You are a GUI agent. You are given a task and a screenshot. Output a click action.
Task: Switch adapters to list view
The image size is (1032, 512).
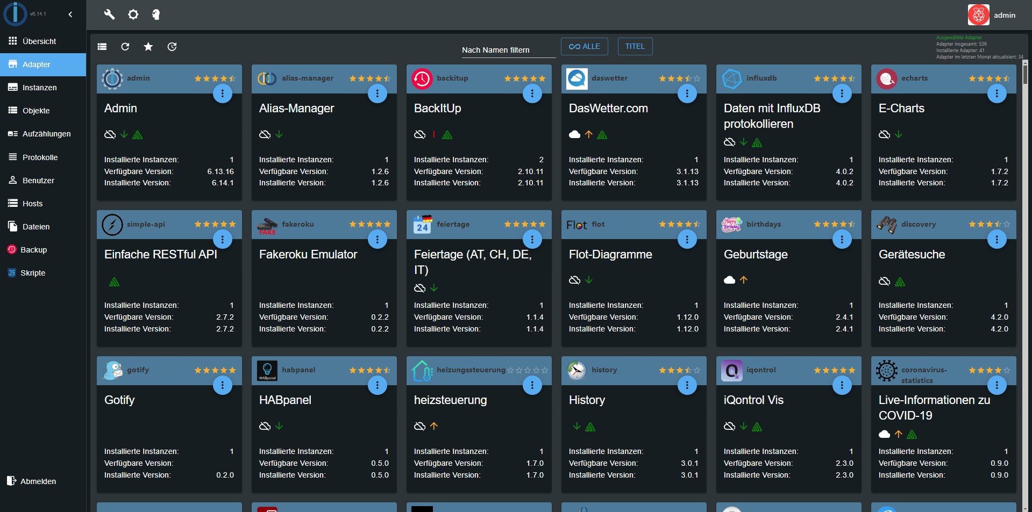(102, 47)
